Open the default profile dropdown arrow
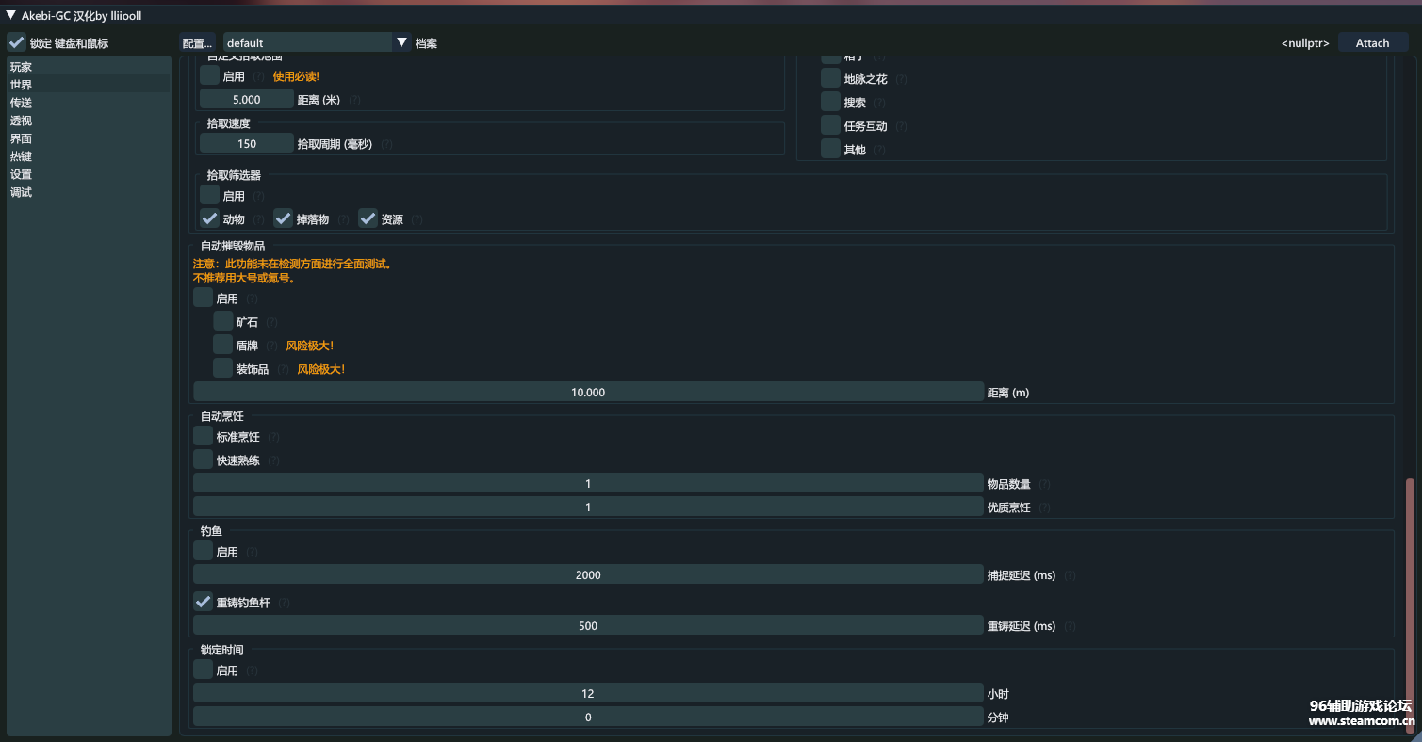The image size is (1422, 742). point(401,42)
